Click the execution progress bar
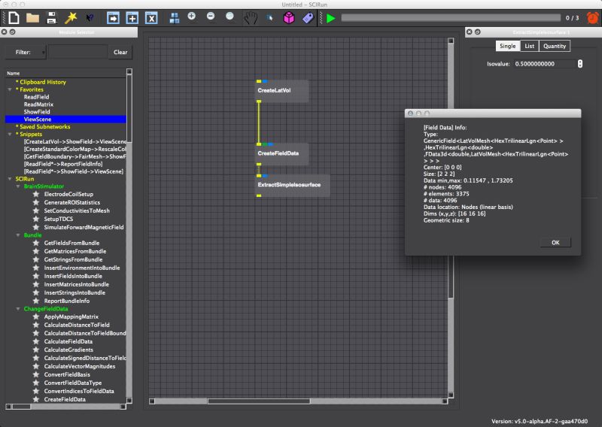602x427 pixels. [x=451, y=17]
